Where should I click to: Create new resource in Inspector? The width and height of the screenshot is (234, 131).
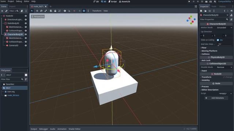[x=201, y=11]
